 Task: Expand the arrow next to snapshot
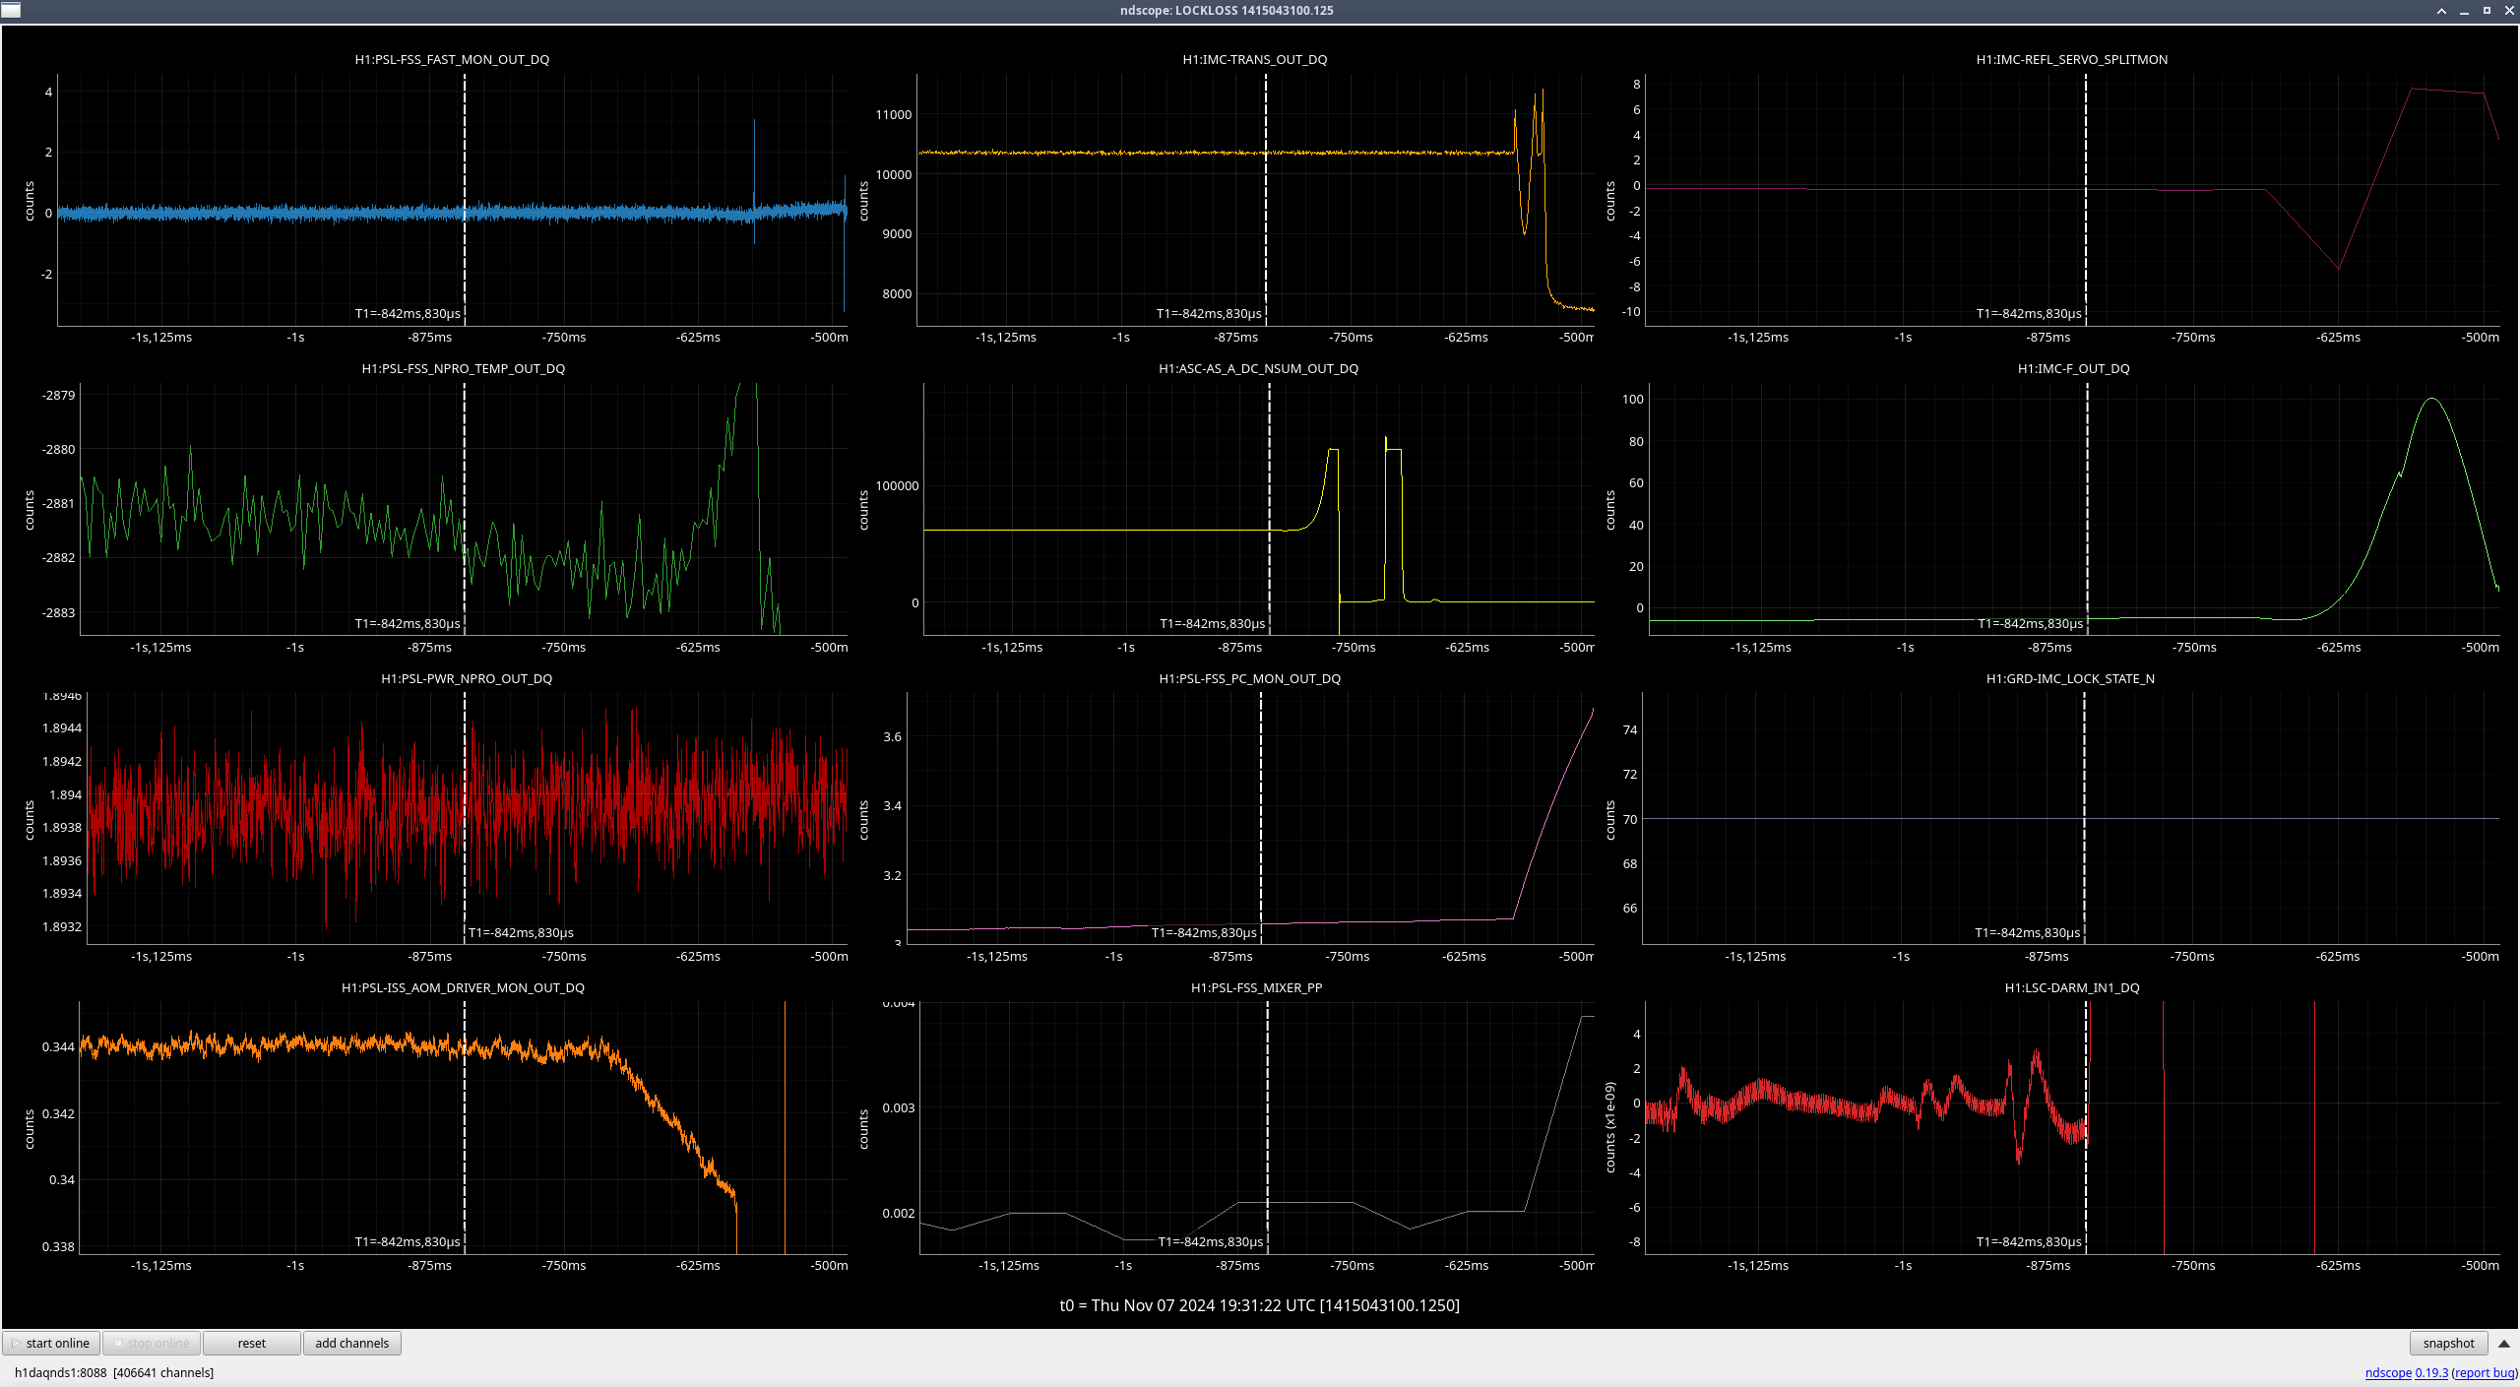(2503, 1343)
